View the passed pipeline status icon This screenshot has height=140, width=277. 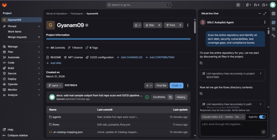click(x=147, y=97)
